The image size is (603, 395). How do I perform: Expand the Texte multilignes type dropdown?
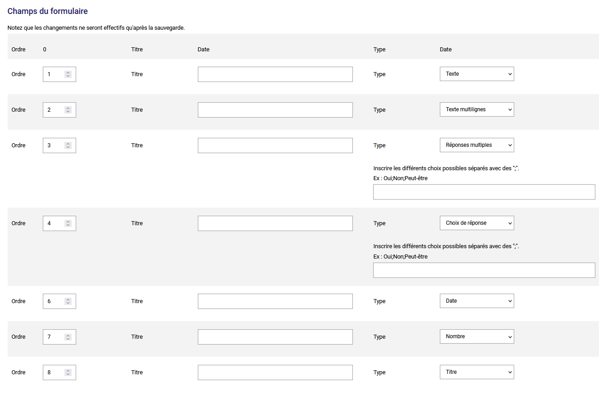477,109
